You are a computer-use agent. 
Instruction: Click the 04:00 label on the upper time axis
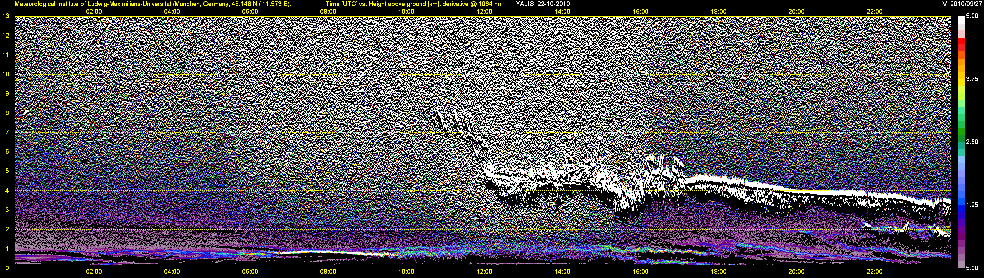pos(172,12)
